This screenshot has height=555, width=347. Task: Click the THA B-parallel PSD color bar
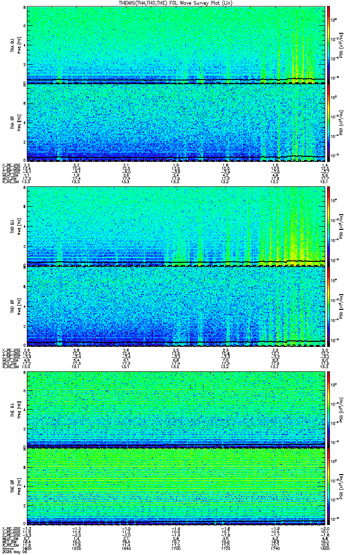point(328,123)
